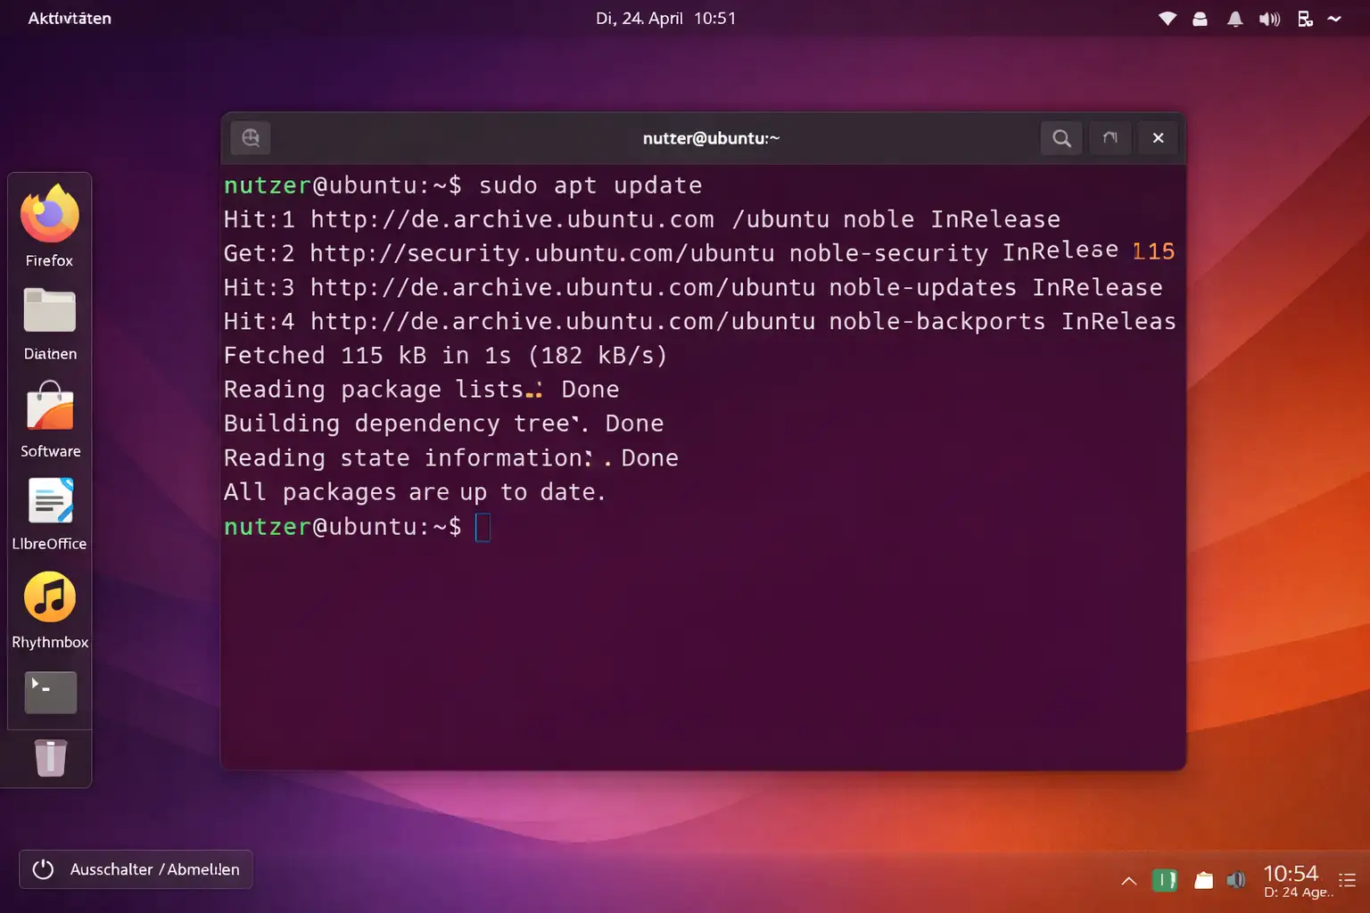Open the list icon next to 10:54
The height and width of the screenshot is (913, 1370).
tap(1348, 880)
